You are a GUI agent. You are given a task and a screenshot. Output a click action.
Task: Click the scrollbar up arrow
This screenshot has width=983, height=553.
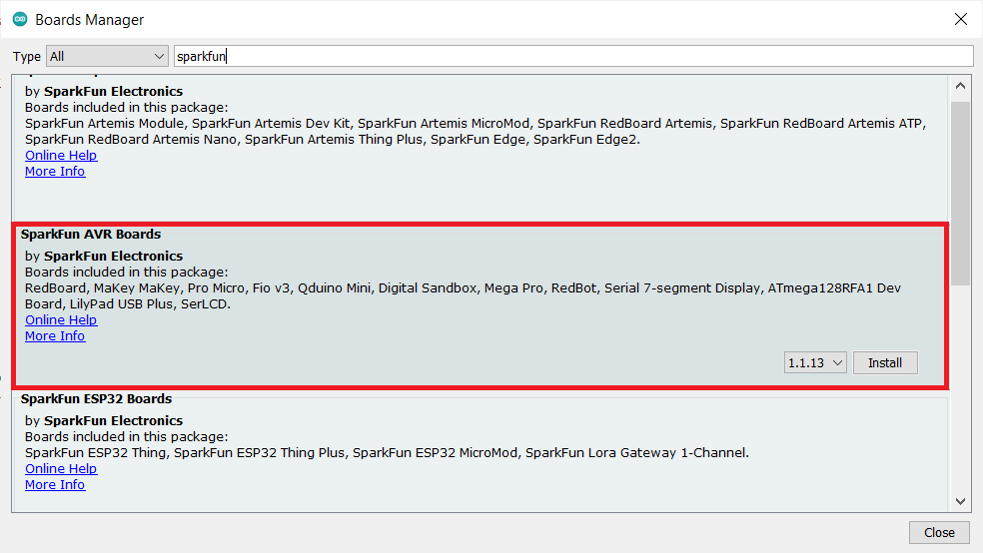coord(960,87)
